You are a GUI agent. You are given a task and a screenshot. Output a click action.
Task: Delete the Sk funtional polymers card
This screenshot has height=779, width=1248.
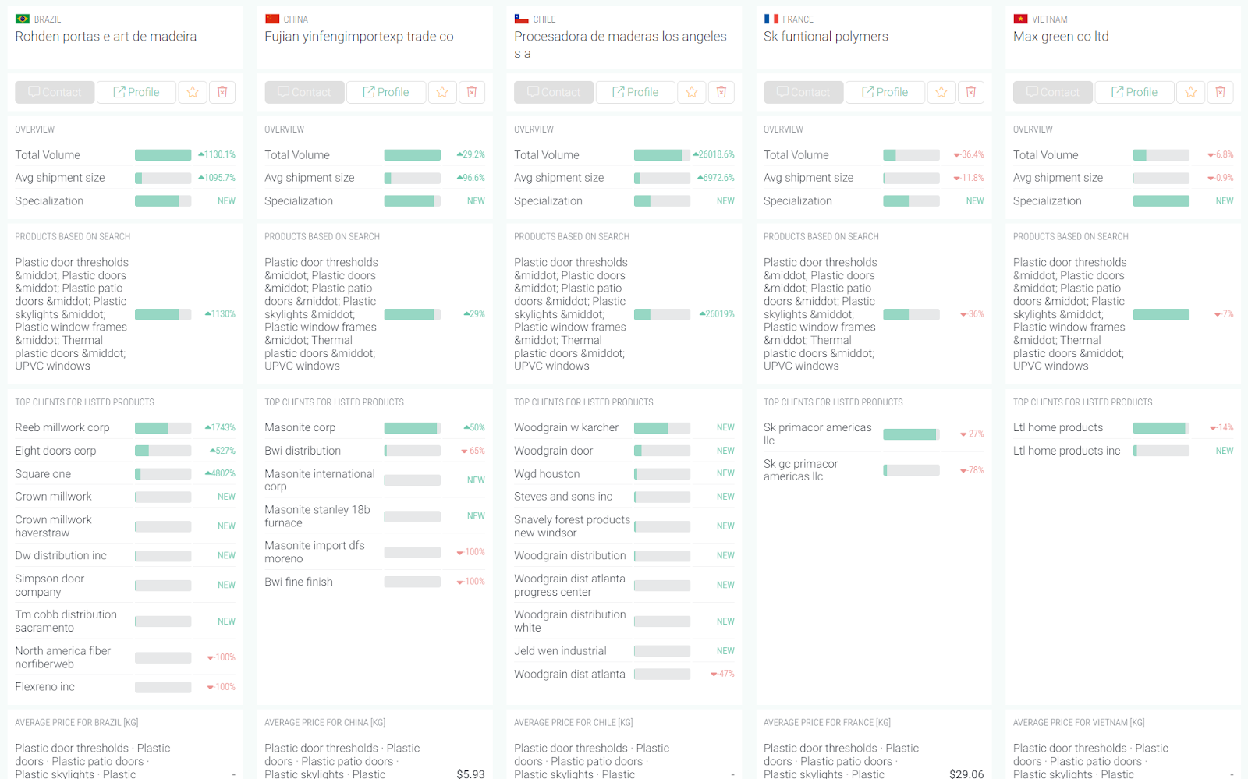pyautogui.click(x=971, y=92)
